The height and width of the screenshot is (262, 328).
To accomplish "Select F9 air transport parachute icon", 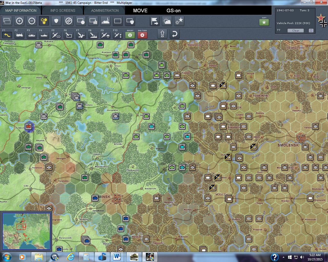I will click(x=106, y=35).
